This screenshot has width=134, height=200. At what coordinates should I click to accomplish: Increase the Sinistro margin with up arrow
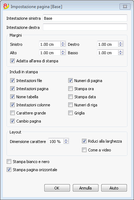click(63, 43)
